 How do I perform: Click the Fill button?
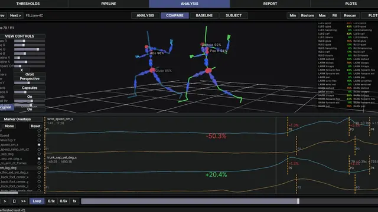coord(335,15)
